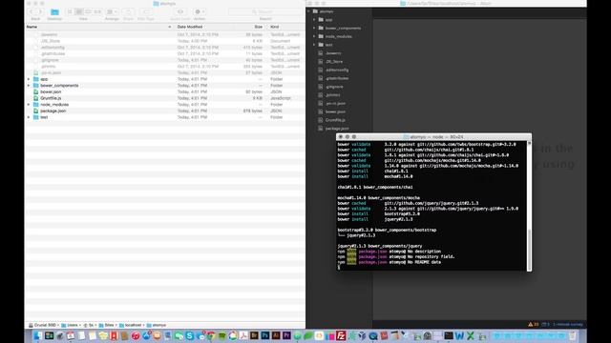Screen dimensions: 611x343
Task: Open the Action gear menu in Finder
Action: 200,12
